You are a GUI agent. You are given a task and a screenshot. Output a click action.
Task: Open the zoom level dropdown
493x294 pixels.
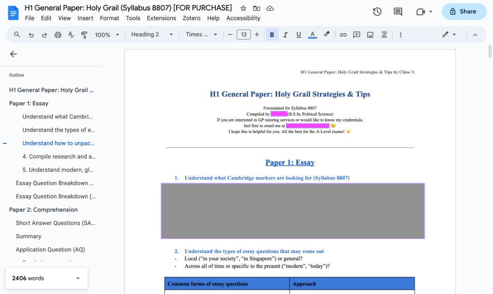tap(107, 35)
